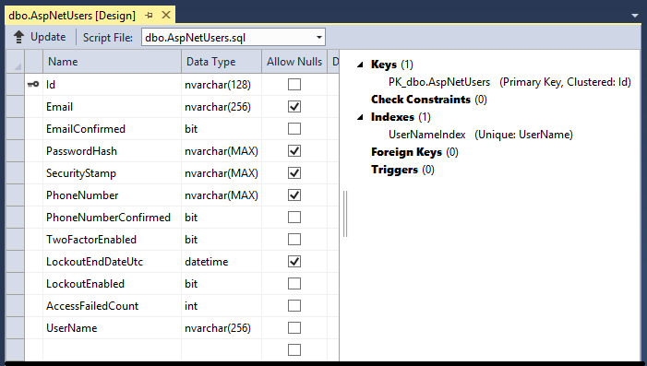Select the Foreign Keys node

pos(414,152)
